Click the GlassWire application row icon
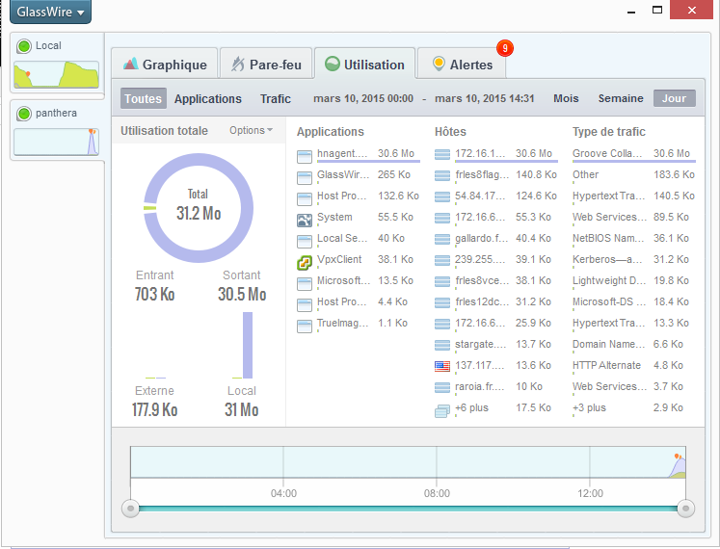 coord(305,177)
